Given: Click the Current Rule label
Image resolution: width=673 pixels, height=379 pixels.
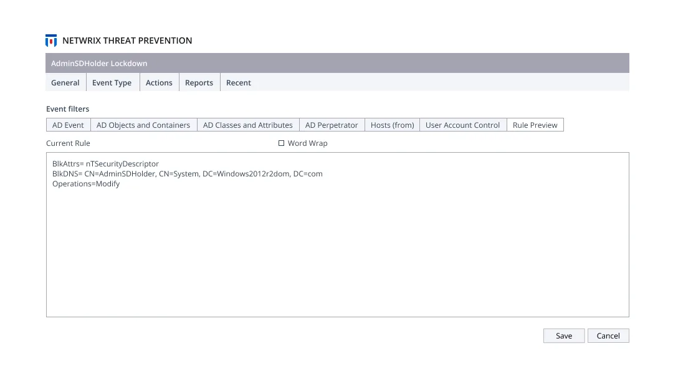Looking at the screenshot, I should tap(69, 143).
